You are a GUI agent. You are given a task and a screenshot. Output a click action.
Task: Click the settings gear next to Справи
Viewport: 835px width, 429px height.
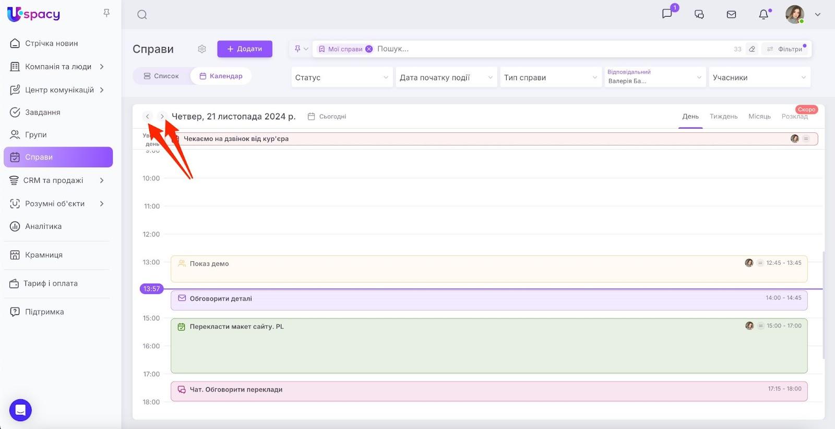(x=202, y=49)
